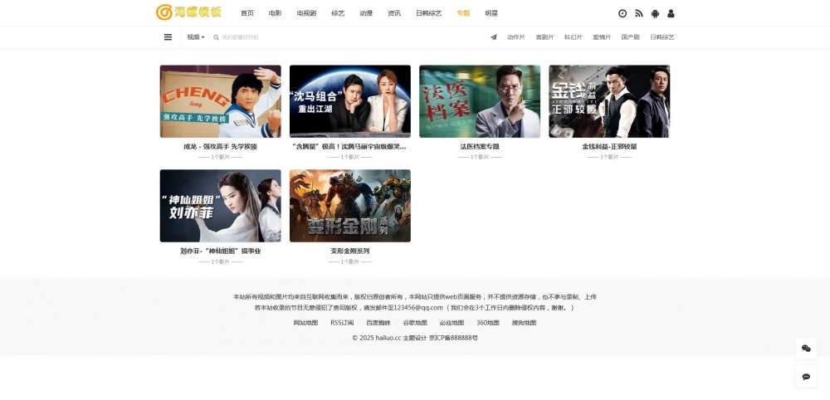This screenshot has height=400, width=830.
Task: Click the RSS feed icon
Action: 639,13
